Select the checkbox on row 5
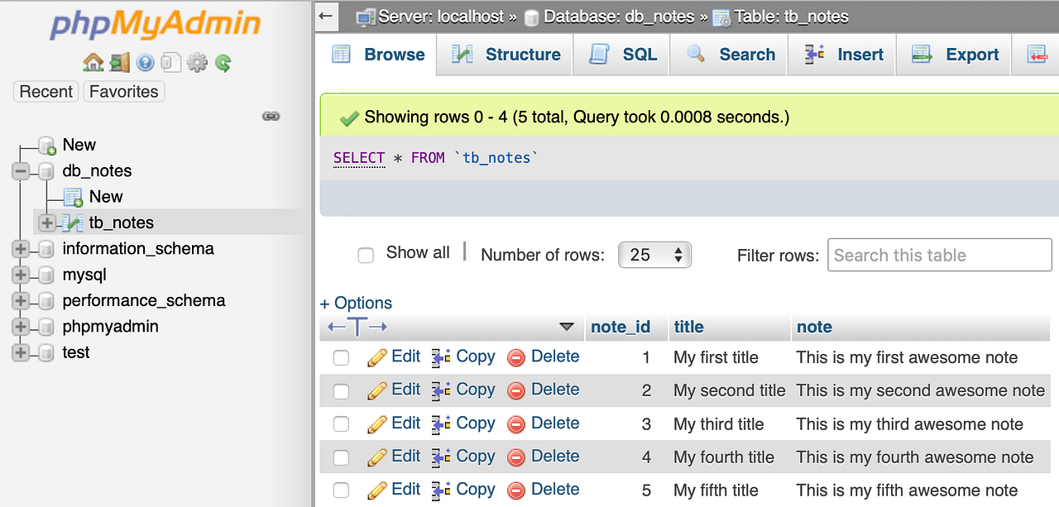1059x507 pixels. [x=341, y=490]
